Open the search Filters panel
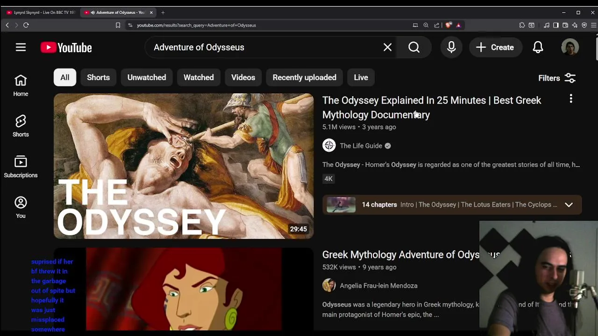The image size is (598, 336). (x=557, y=78)
